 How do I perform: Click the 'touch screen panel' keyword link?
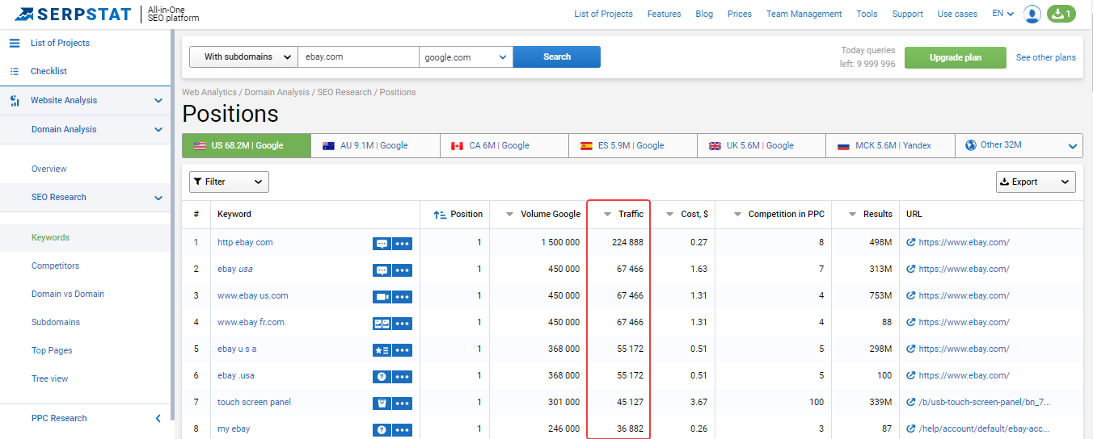[x=254, y=402]
